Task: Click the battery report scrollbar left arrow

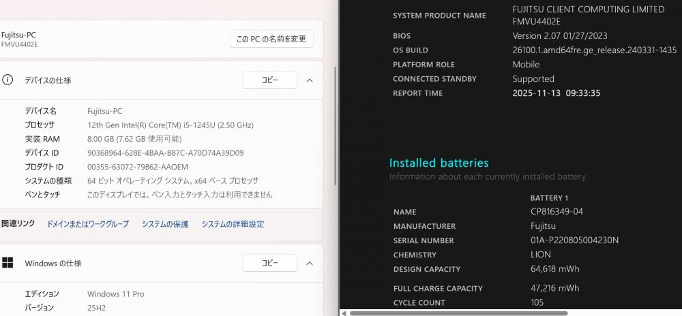Action: click(x=344, y=313)
